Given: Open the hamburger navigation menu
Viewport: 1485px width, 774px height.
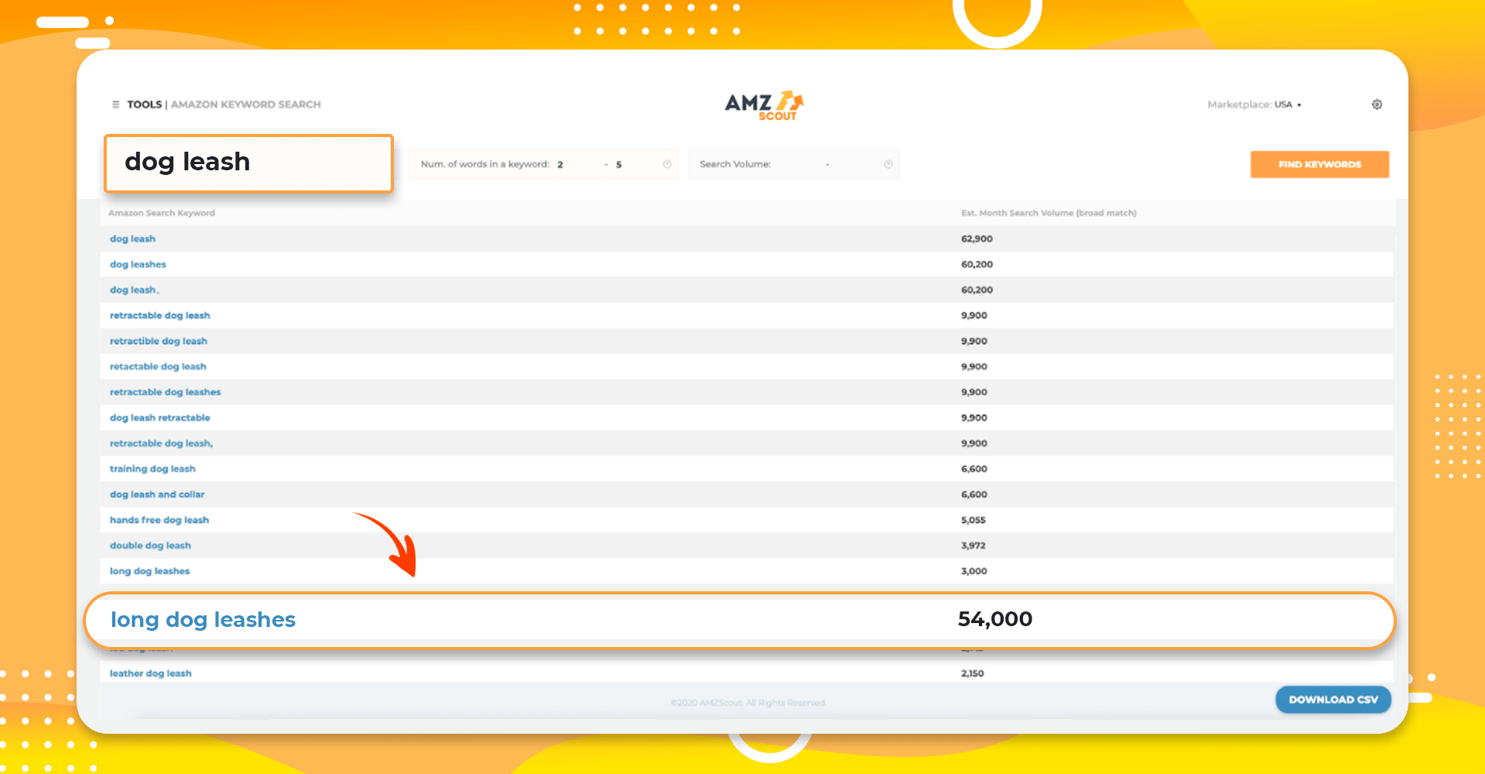Looking at the screenshot, I should (x=115, y=104).
